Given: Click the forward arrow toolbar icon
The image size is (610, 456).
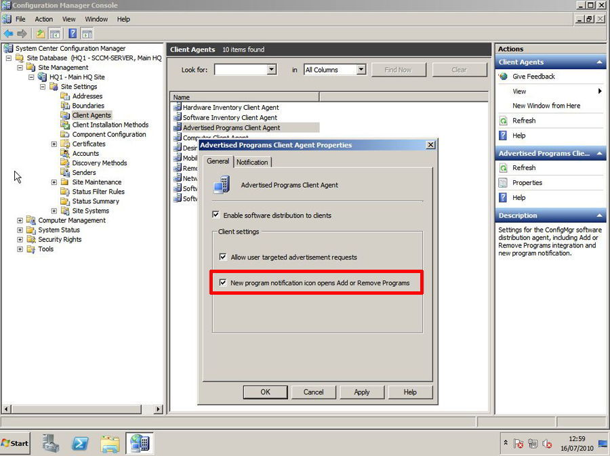Looking at the screenshot, I should pyautogui.click(x=22, y=34).
